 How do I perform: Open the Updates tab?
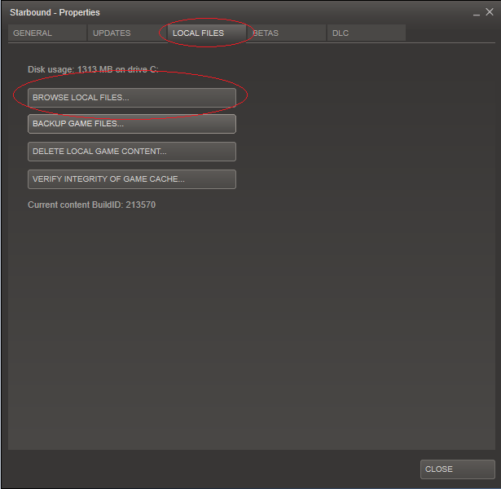[x=127, y=33]
